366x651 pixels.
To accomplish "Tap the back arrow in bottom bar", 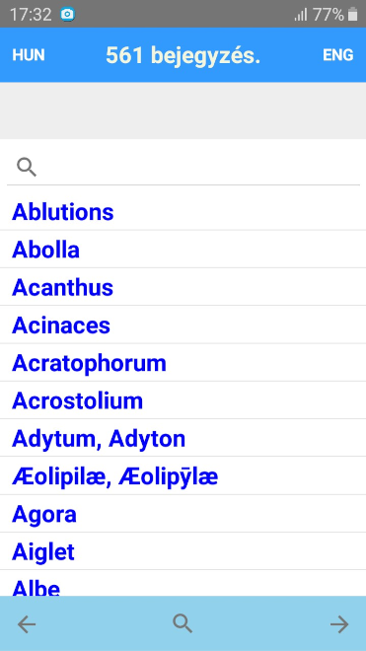I will [x=27, y=624].
